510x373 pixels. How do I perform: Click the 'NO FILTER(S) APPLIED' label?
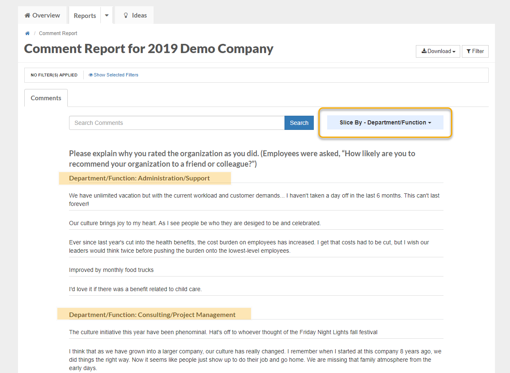point(54,75)
